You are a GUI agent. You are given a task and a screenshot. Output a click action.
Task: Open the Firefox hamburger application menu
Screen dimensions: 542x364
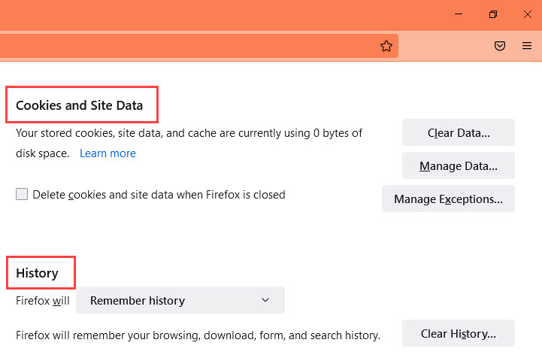click(527, 46)
